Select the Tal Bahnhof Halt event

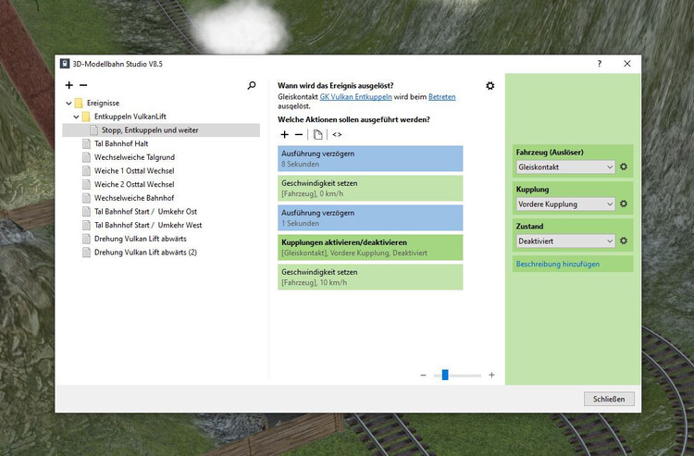point(122,144)
